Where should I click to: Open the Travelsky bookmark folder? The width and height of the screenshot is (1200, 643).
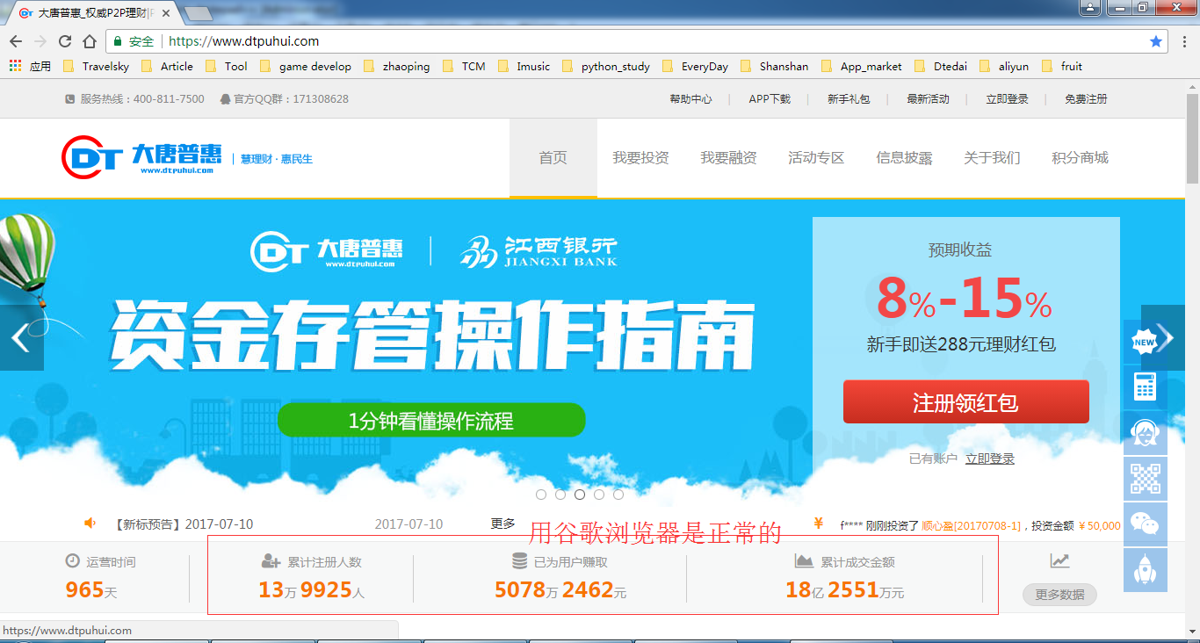(x=97, y=66)
